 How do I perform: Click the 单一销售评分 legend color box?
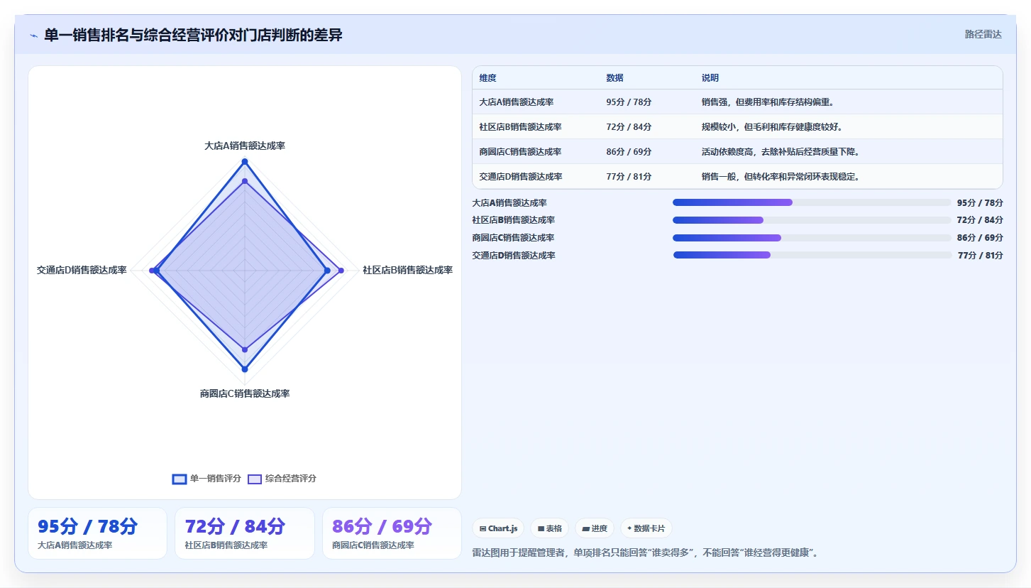coord(179,479)
